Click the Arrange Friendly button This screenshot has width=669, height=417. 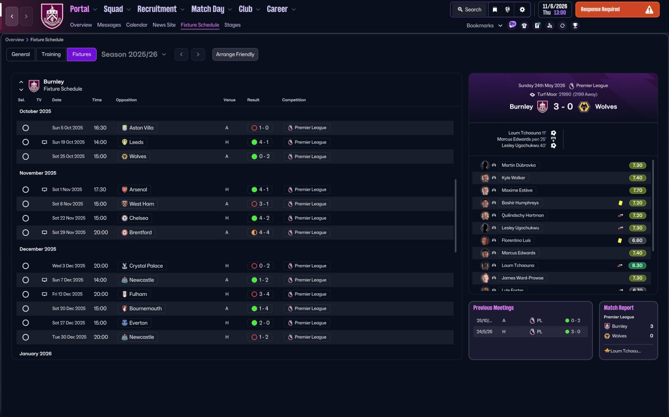pyautogui.click(x=235, y=54)
